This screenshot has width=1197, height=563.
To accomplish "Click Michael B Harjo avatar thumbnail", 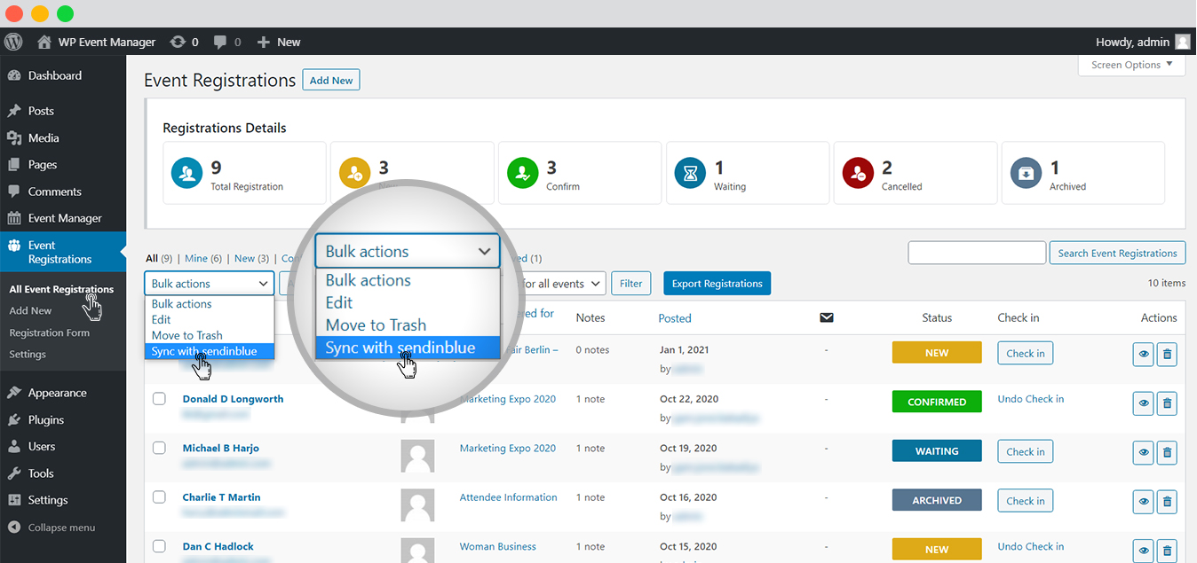I will pyautogui.click(x=417, y=457).
